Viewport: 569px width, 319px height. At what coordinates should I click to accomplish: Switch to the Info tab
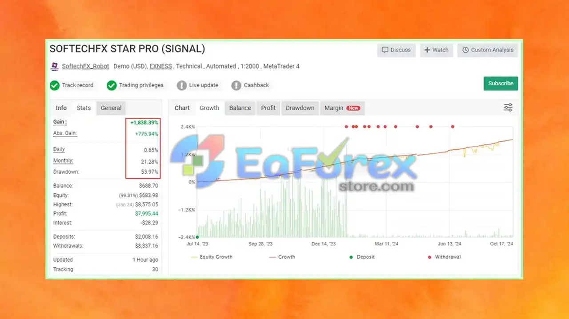[61, 108]
